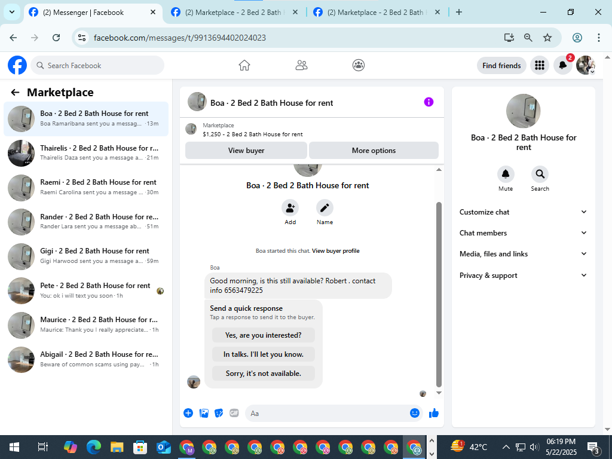
Task: Open Boa's large profile thumbnail in sidebar
Action: click(x=523, y=111)
